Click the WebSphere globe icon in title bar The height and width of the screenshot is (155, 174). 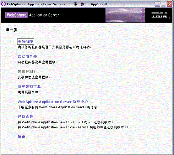[3, 4]
